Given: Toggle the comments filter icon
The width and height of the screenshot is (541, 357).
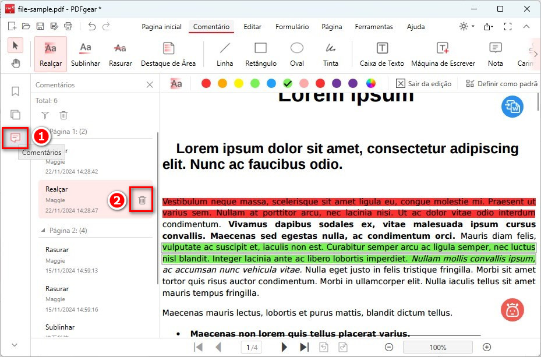Looking at the screenshot, I should pyautogui.click(x=45, y=115).
